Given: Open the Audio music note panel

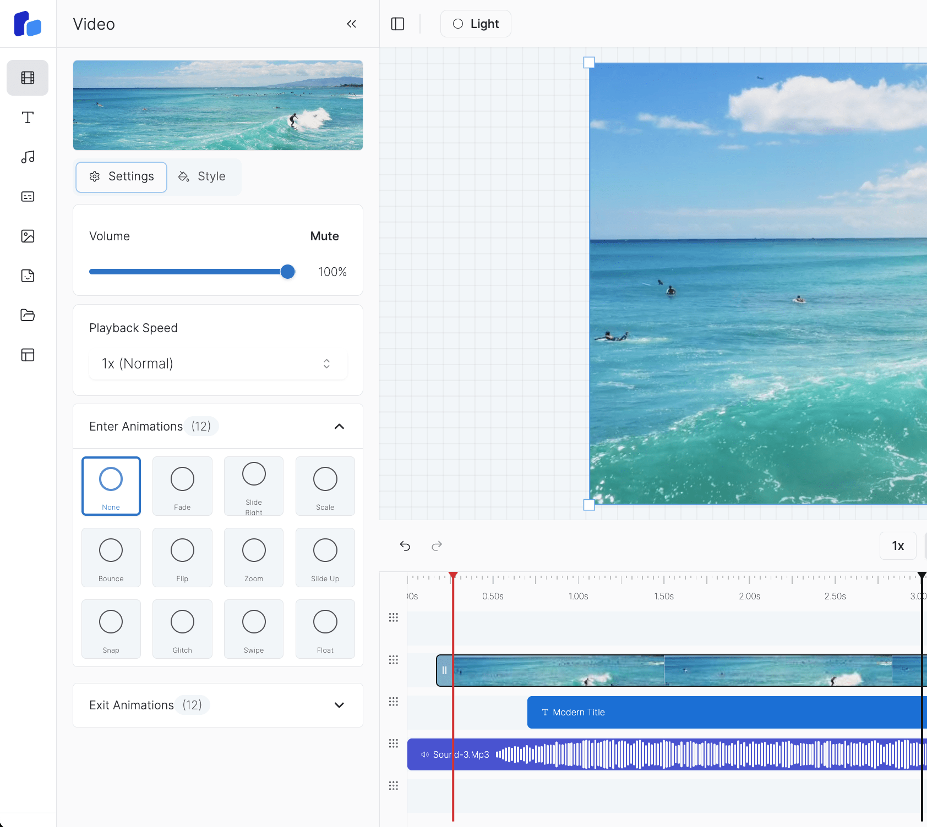Looking at the screenshot, I should 28,157.
